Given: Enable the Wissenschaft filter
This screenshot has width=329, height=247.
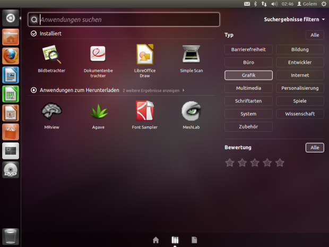Looking at the screenshot, I should (x=300, y=114).
